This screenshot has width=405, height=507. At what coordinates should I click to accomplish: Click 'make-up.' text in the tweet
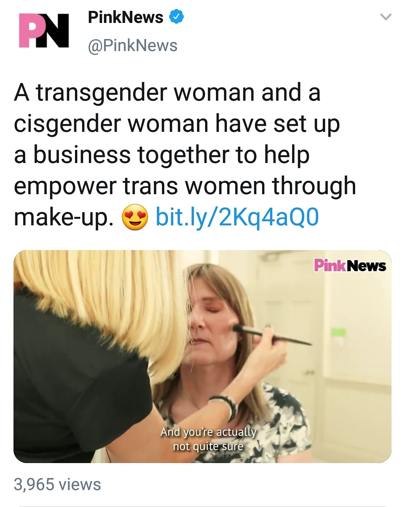coord(64,217)
